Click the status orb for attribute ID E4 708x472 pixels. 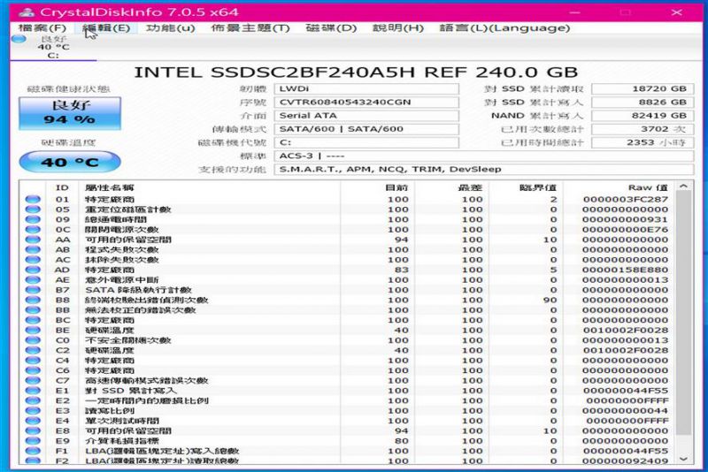(33, 421)
